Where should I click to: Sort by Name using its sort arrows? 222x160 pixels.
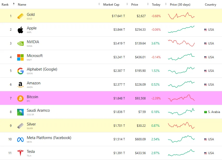(x=99, y=4)
